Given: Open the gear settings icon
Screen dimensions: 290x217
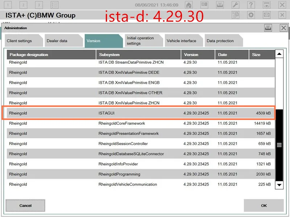Looking at the screenshot, I should coord(251,15).
